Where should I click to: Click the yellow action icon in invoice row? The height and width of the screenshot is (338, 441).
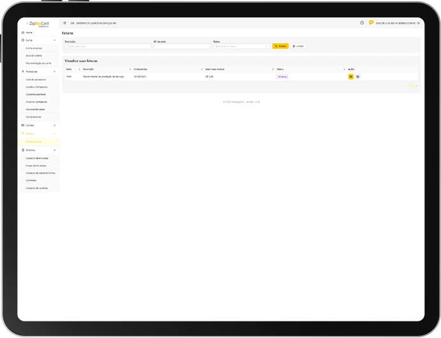[x=351, y=77]
